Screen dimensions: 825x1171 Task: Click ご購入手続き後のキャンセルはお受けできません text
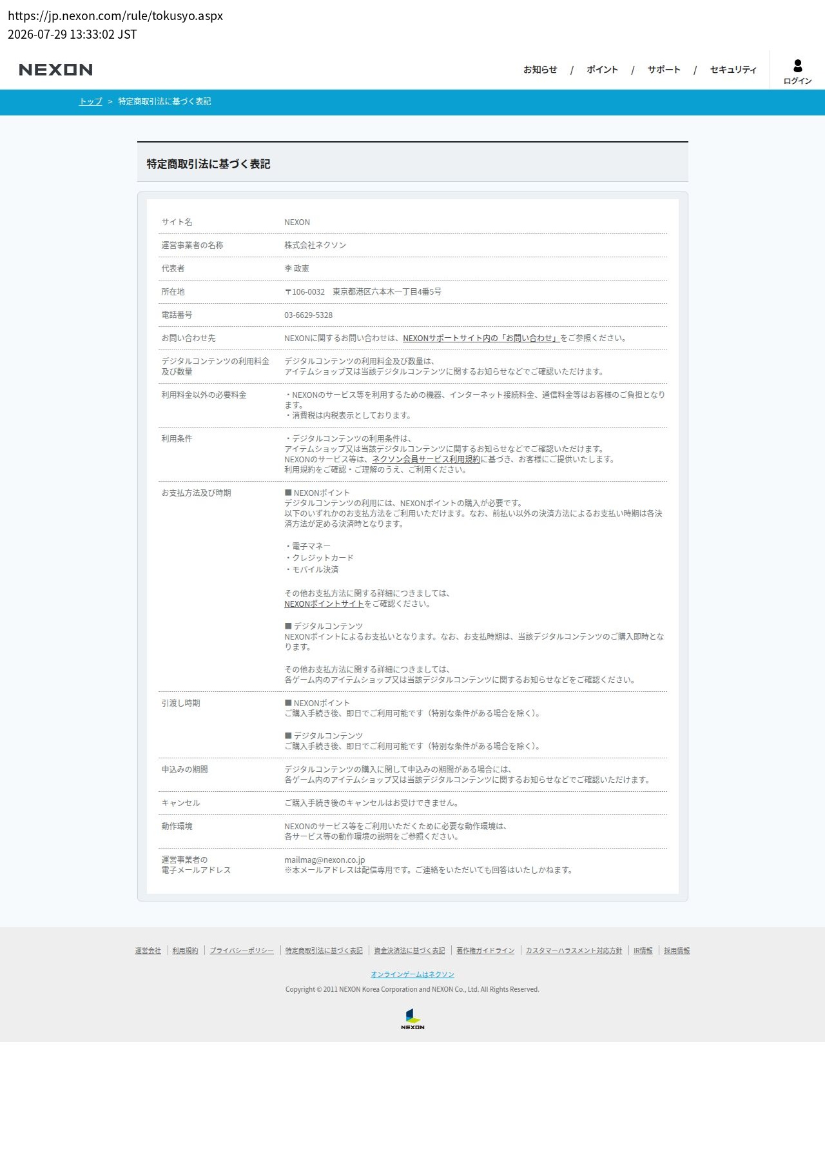coord(372,803)
